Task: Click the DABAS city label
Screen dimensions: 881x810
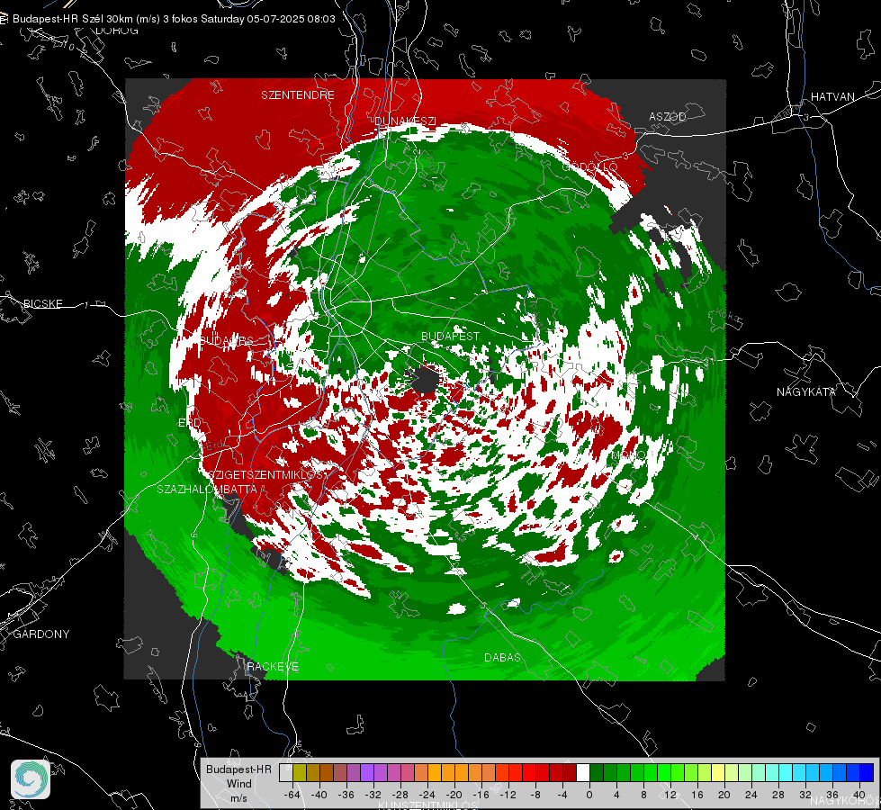Action: [502, 657]
